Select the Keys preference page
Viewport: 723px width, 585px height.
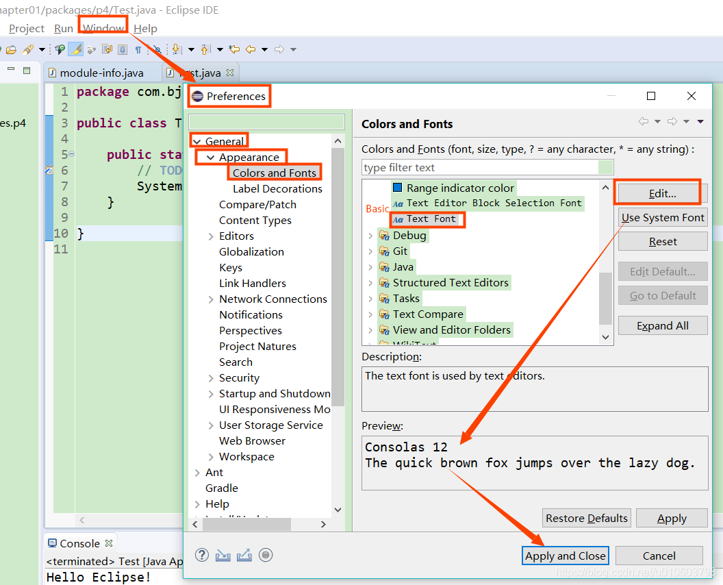[231, 268]
